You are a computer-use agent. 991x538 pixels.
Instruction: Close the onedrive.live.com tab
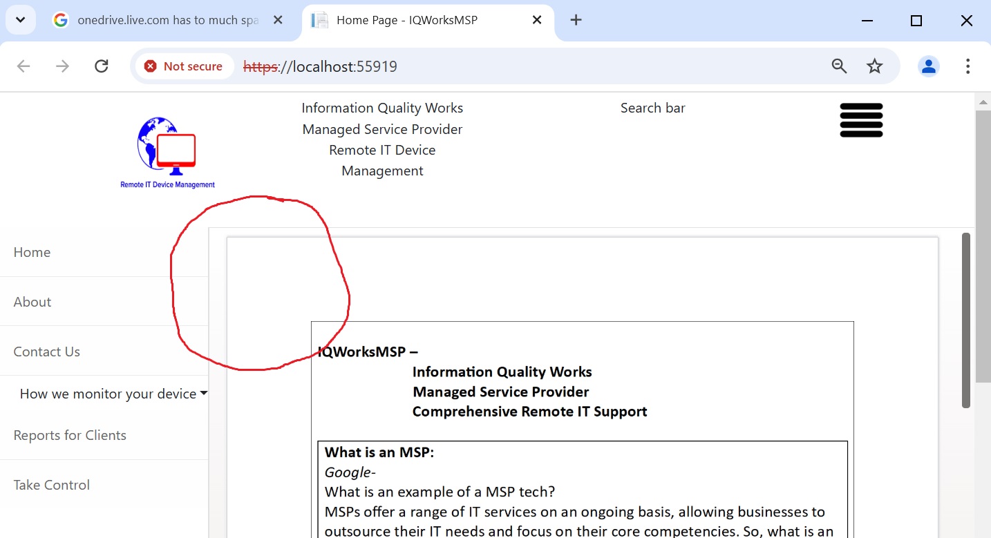tap(278, 20)
